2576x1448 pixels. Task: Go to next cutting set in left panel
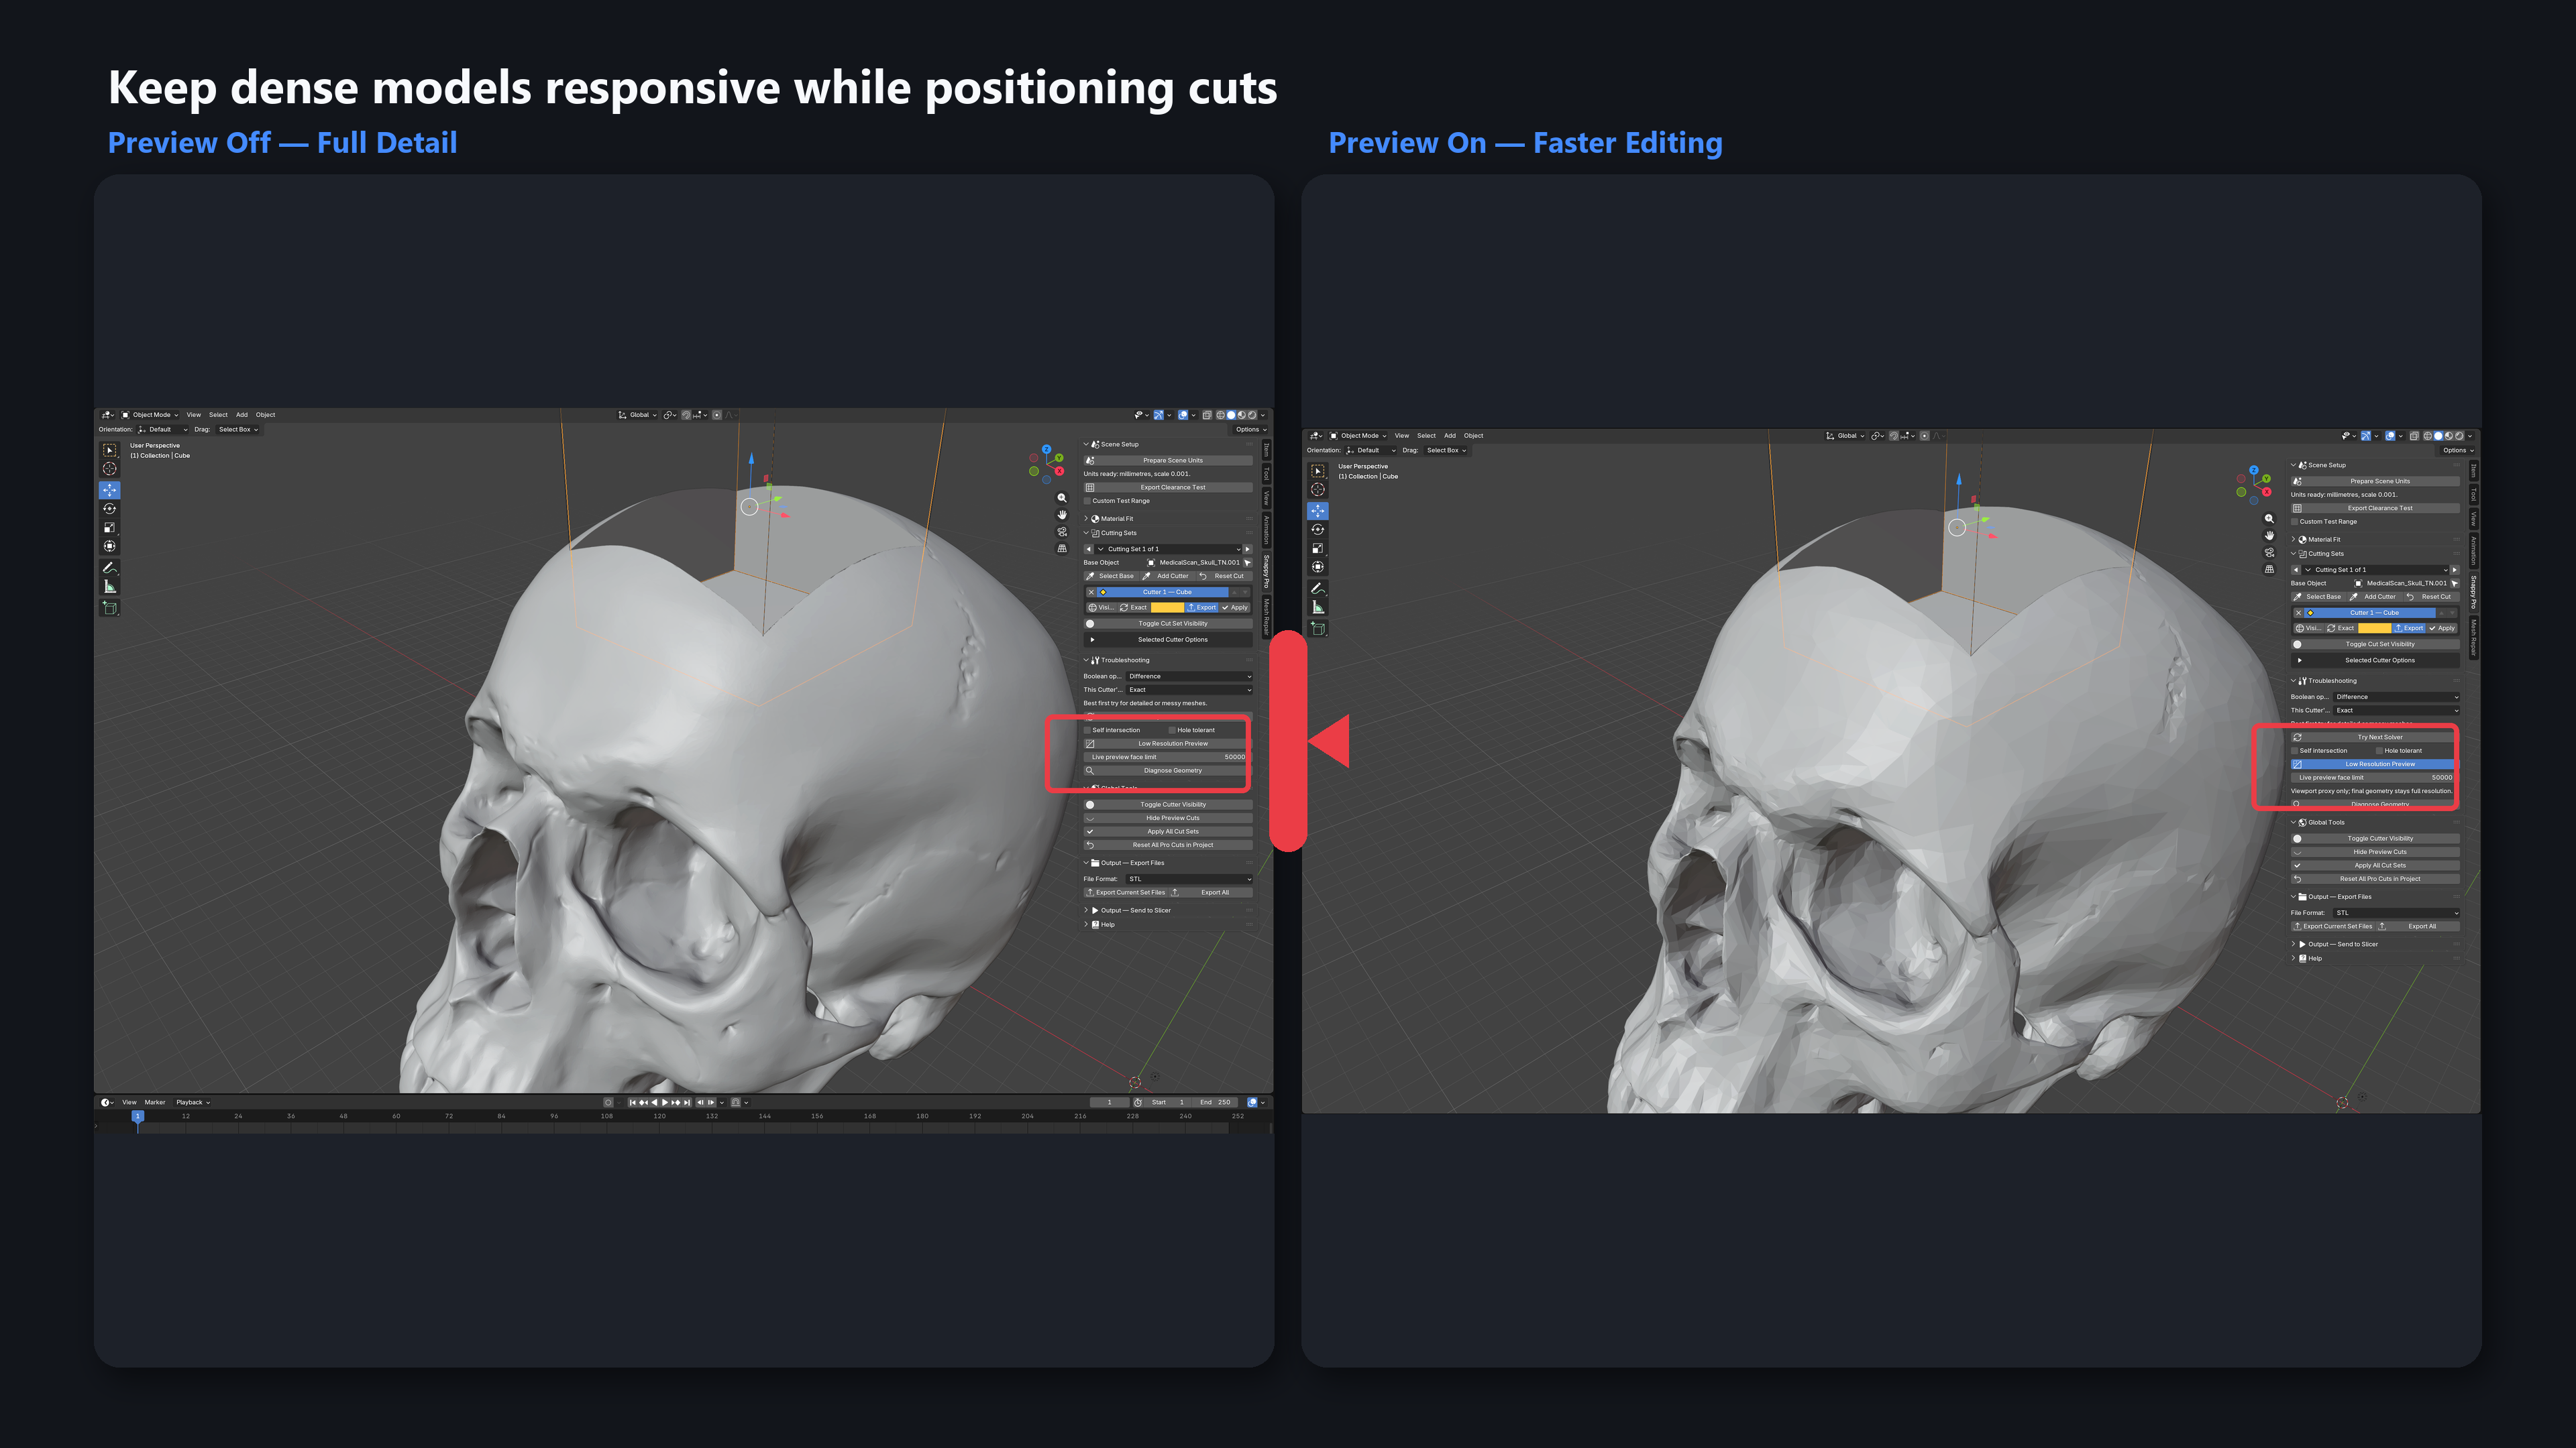(x=1248, y=548)
